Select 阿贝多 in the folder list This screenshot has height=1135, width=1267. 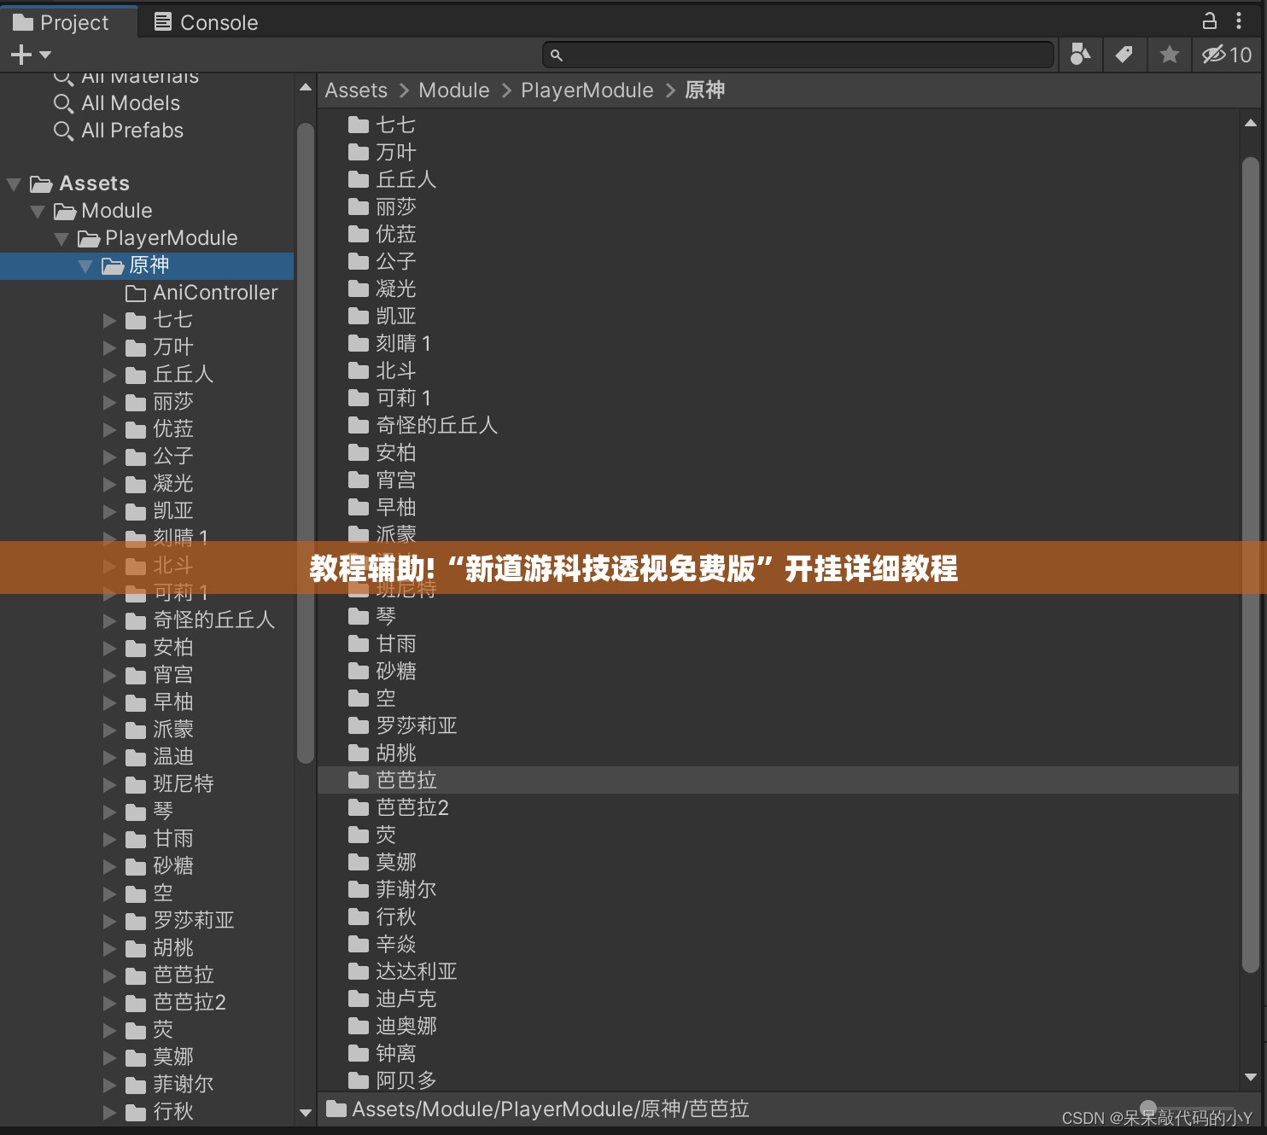pyautogui.click(x=406, y=1081)
